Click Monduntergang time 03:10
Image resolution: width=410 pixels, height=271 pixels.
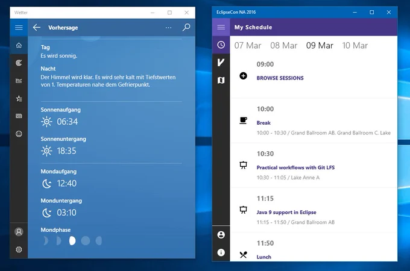[x=67, y=213]
